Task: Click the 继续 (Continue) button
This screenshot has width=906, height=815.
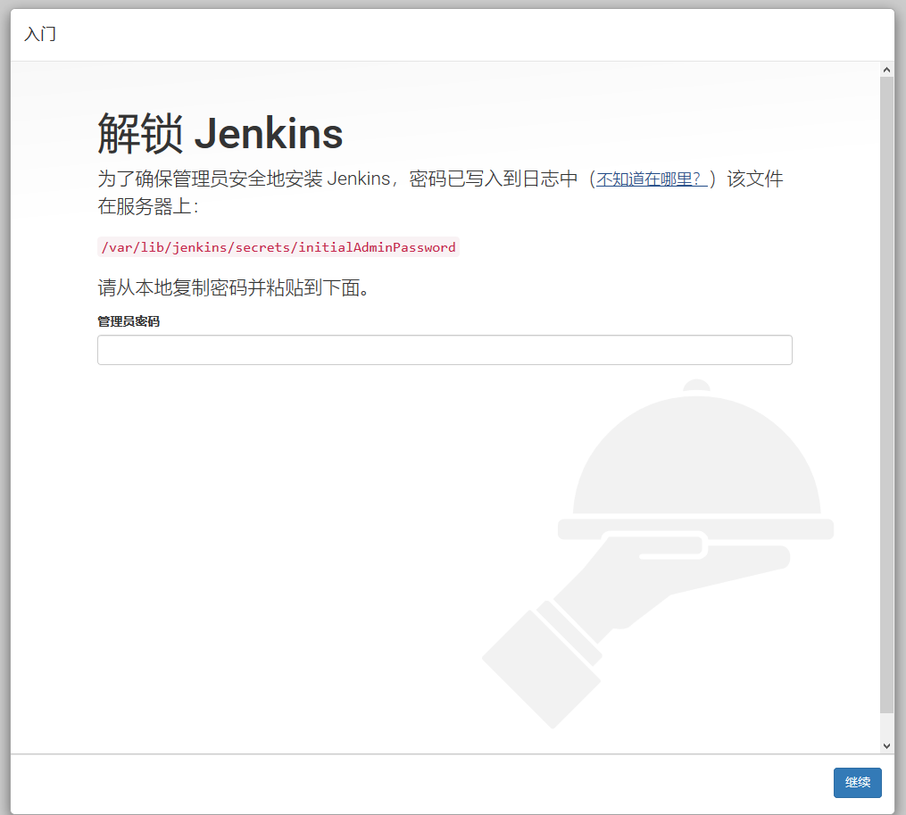Action: (x=857, y=782)
